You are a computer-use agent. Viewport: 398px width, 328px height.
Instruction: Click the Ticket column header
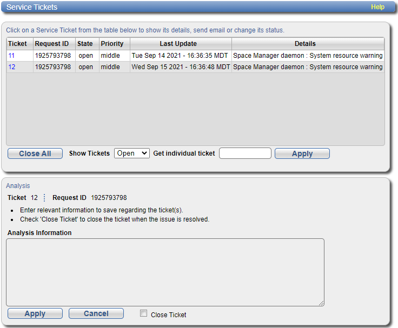click(x=17, y=44)
